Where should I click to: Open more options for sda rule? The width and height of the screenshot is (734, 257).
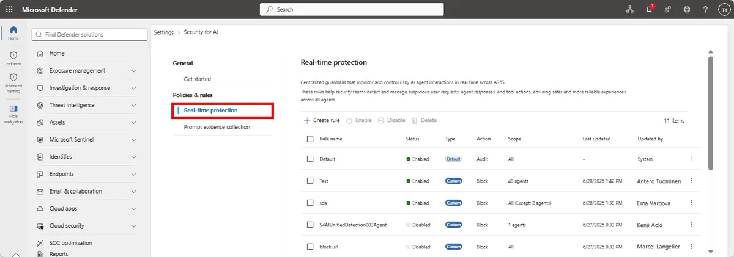(x=691, y=203)
